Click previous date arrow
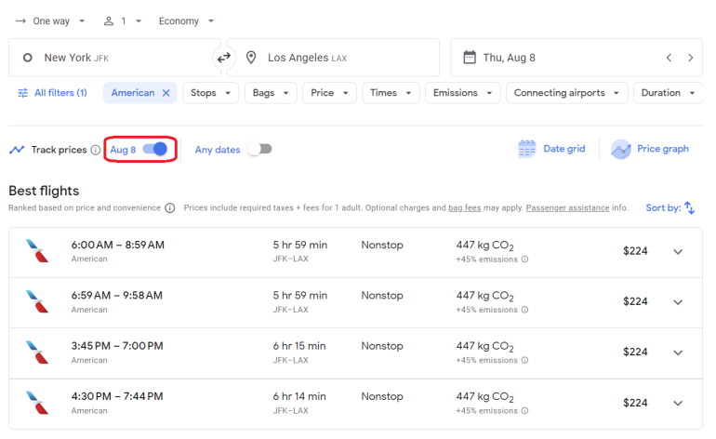 (x=669, y=58)
